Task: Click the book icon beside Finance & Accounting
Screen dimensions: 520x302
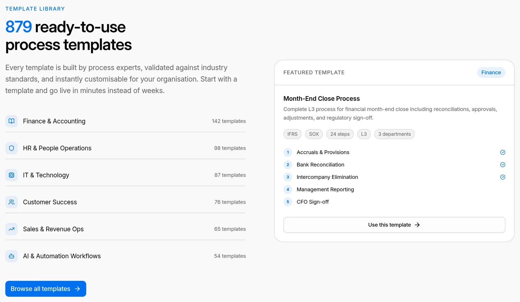Action: (11, 121)
